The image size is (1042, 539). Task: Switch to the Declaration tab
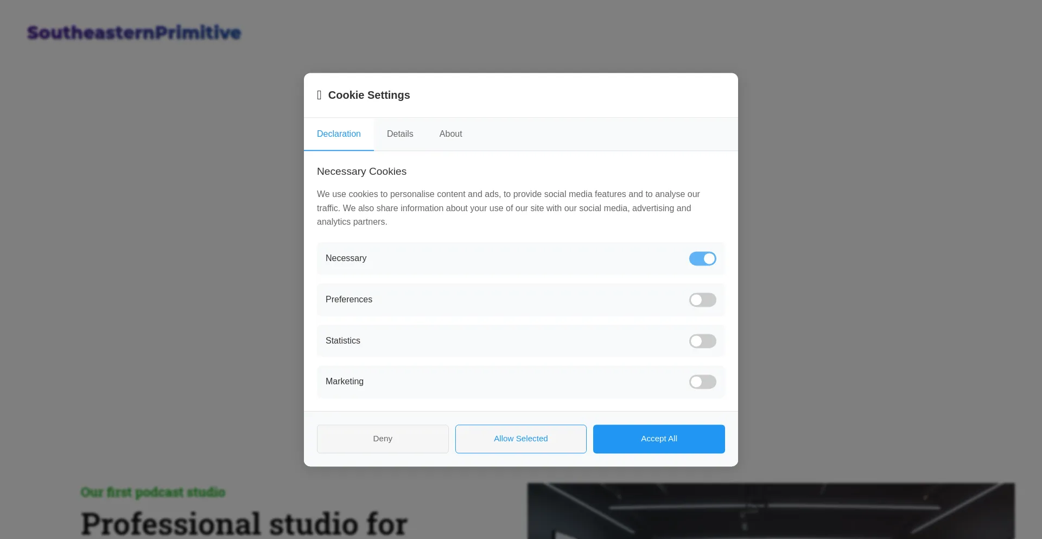coord(339,134)
